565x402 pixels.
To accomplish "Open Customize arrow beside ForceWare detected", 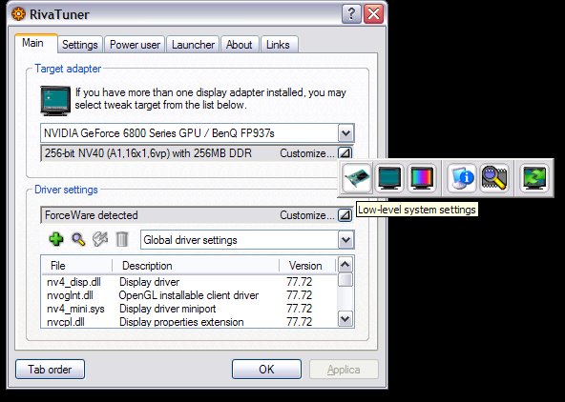I will point(345,215).
